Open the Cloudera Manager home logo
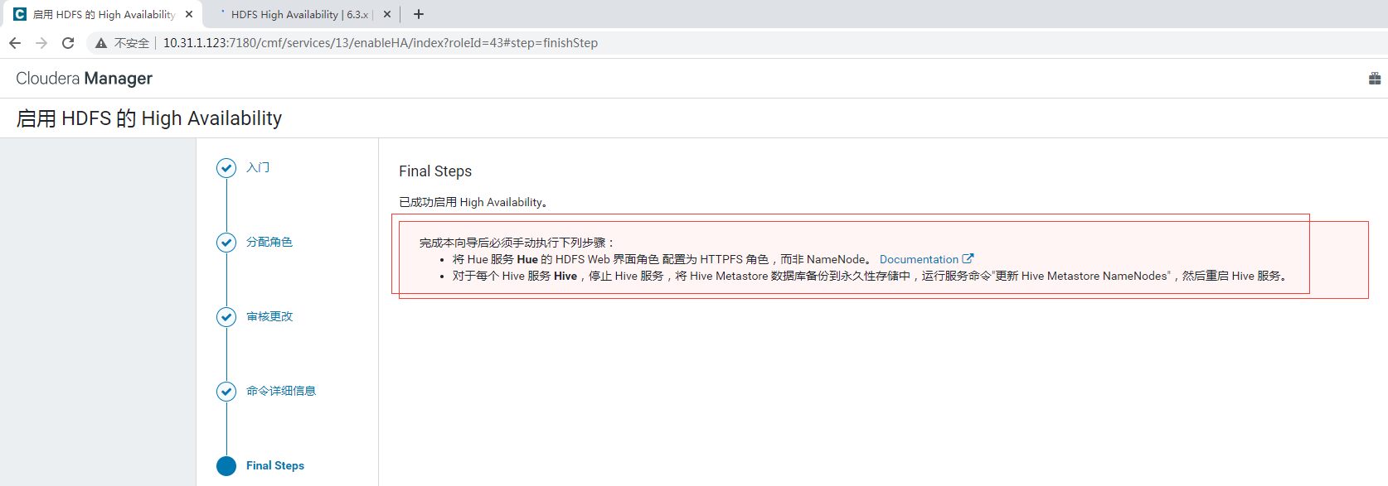Image resolution: width=1388 pixels, height=486 pixels. (x=84, y=79)
